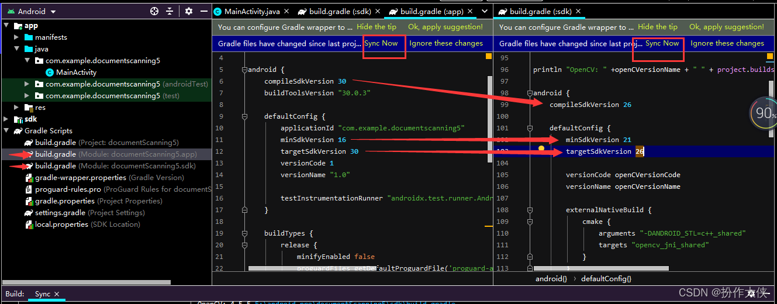Fold the buildTypes block at line 19
The width and height of the screenshot is (777, 304).
[x=244, y=233]
